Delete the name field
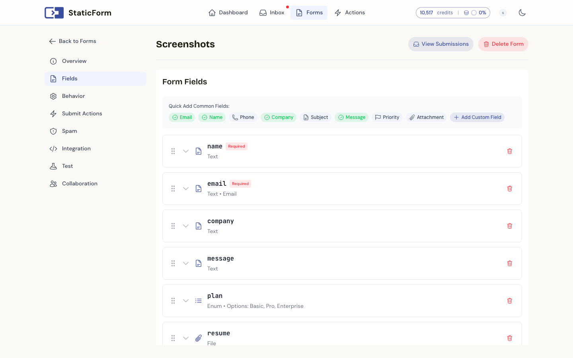Screen dimensions: 573x358 point(510,151)
